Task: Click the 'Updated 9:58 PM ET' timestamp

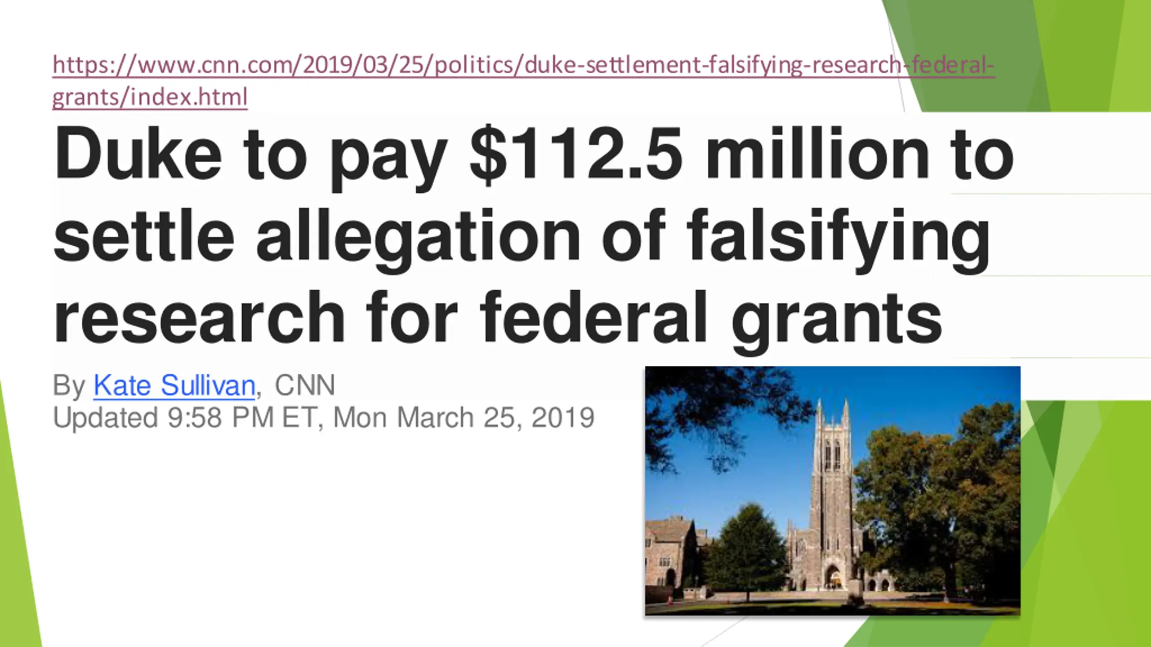Action: point(185,418)
